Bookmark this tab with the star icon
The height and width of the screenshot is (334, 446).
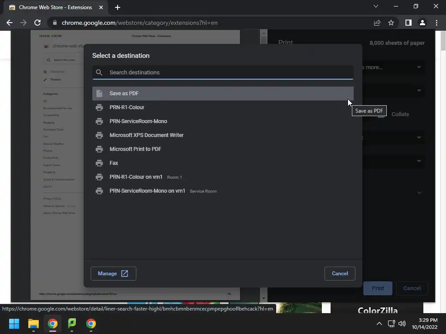(x=391, y=23)
